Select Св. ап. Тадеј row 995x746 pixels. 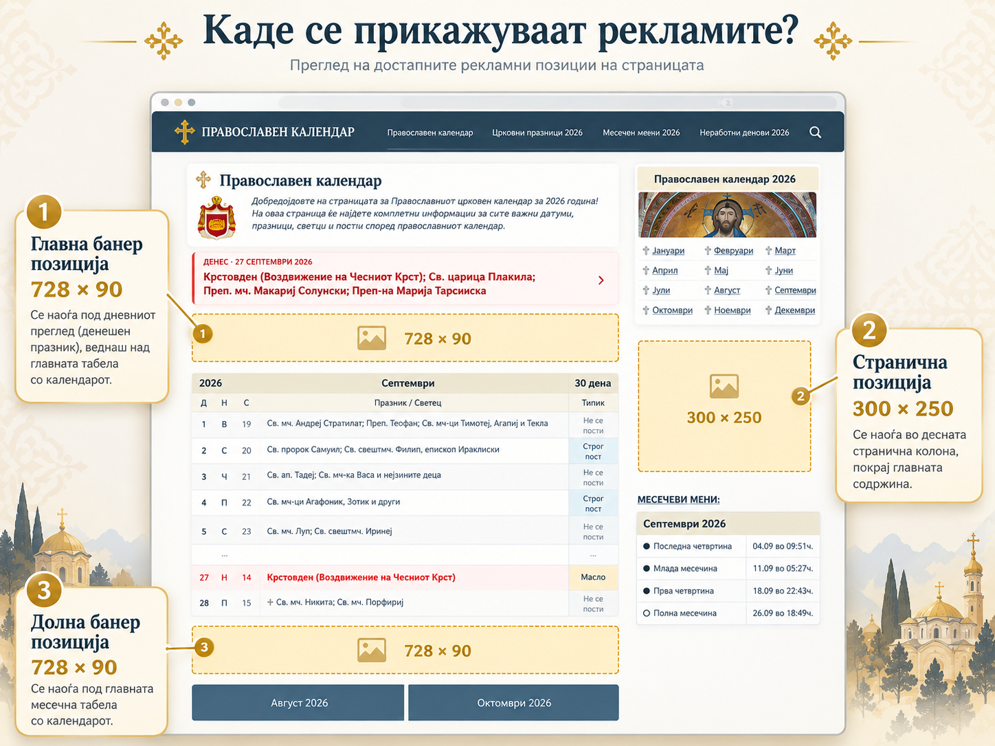(405, 477)
